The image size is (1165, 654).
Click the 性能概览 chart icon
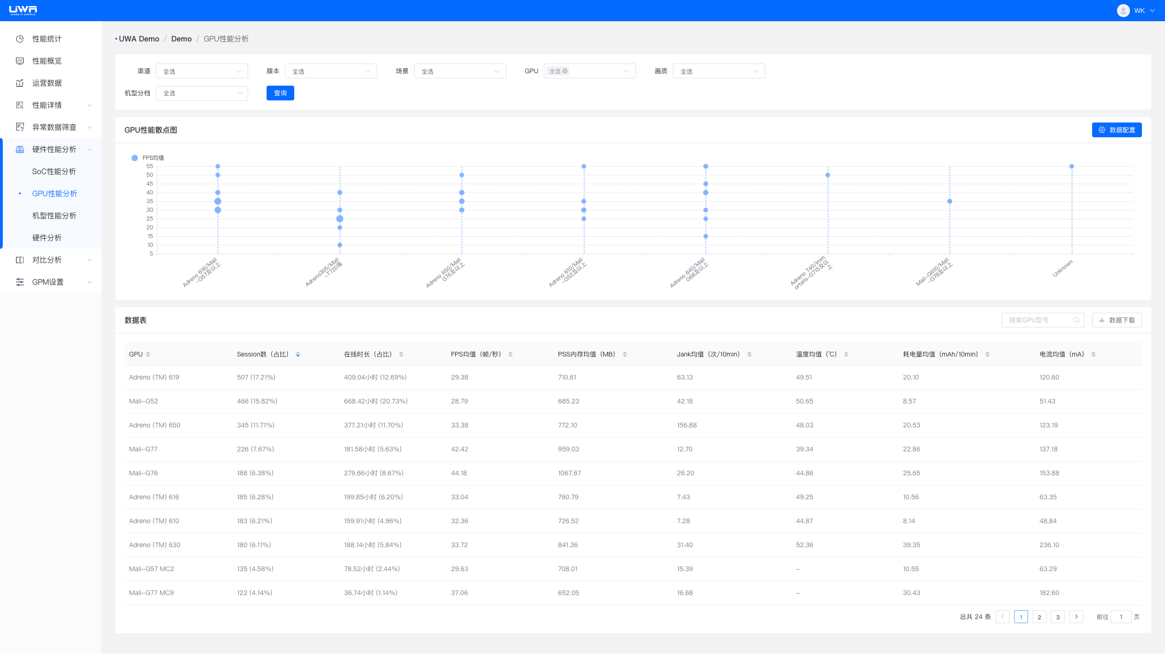tap(20, 61)
